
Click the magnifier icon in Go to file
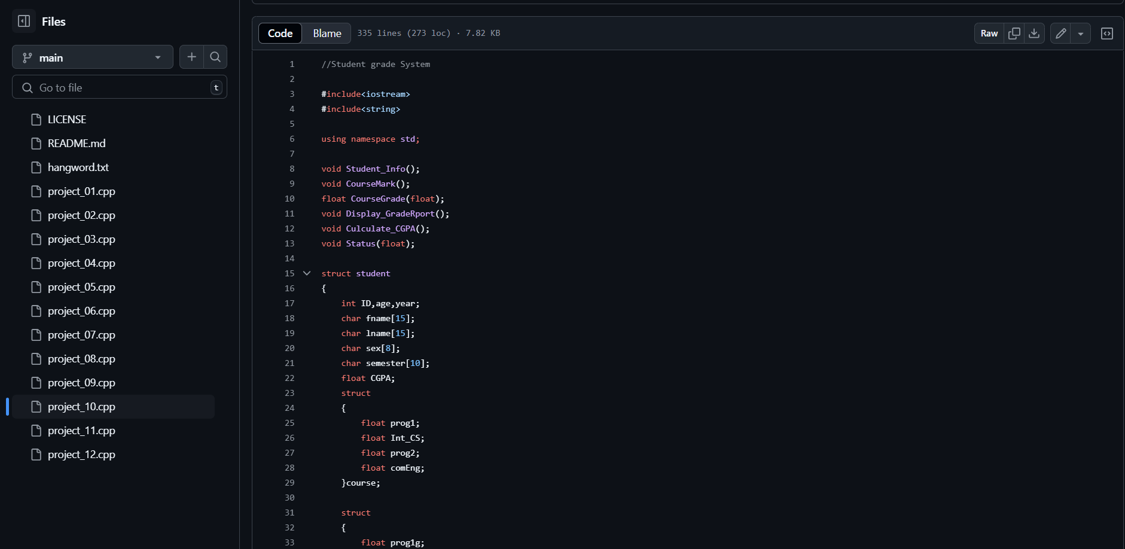click(28, 88)
